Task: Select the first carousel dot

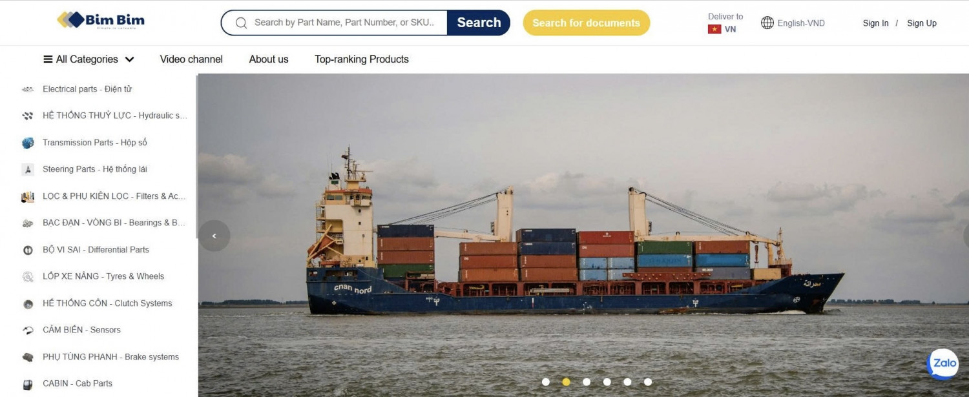Action: 546,382
